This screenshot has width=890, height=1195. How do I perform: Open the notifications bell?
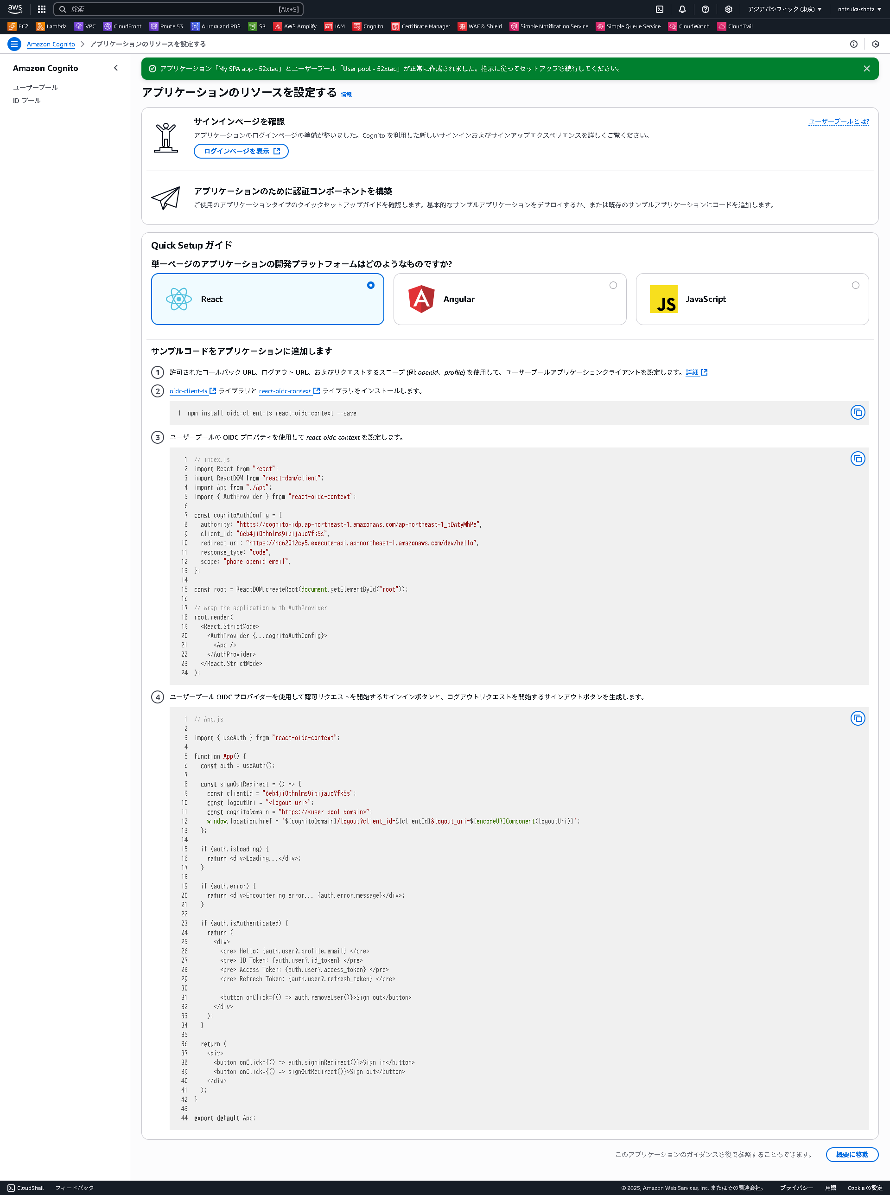(682, 9)
